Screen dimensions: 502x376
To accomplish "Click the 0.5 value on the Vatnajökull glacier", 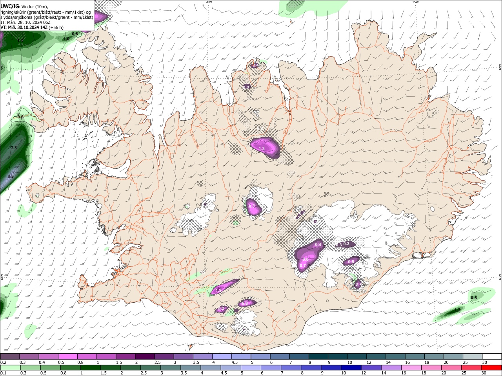I will tap(351, 262).
